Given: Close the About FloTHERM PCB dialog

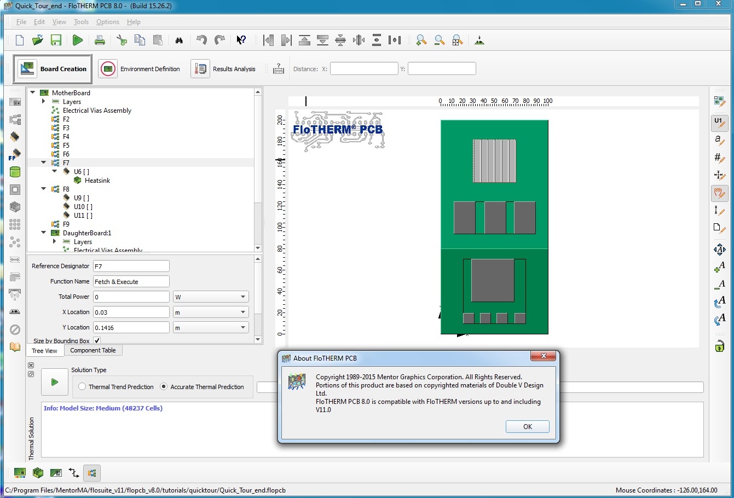Looking at the screenshot, I should (x=544, y=356).
